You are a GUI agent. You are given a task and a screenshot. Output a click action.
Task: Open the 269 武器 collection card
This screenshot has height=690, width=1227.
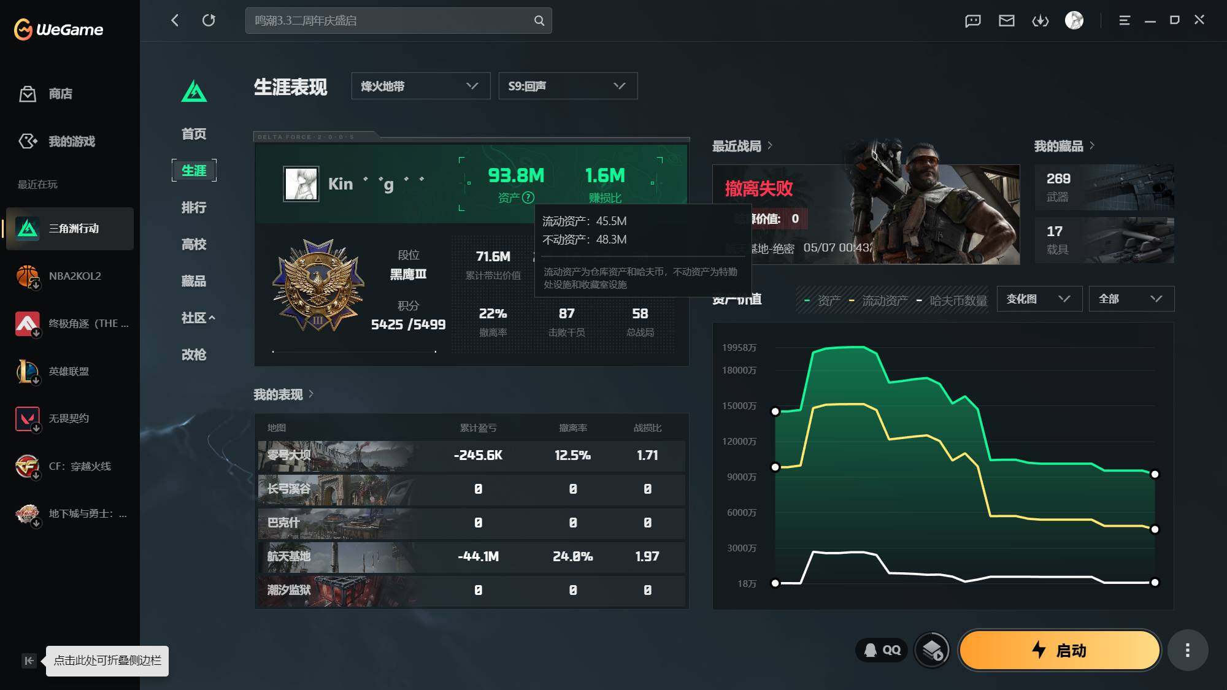pos(1104,187)
